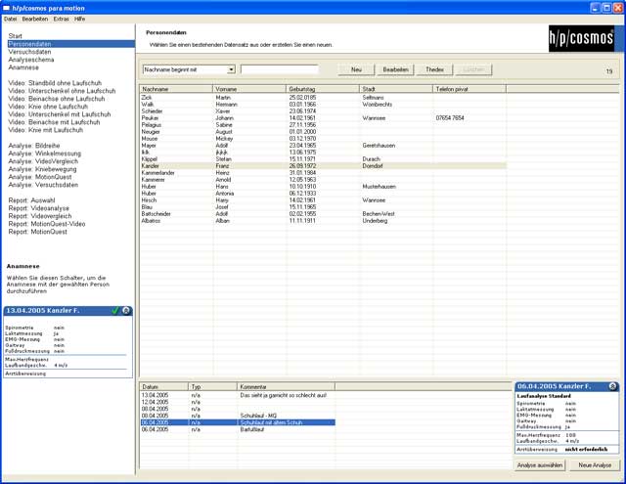This screenshot has height=484, width=626.
Task: Open Analyse: Kniebewegung
Action: 42,169
